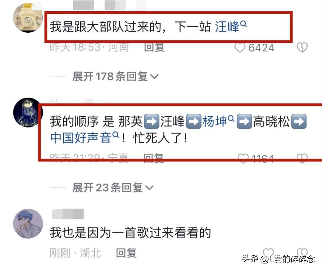Expand 23 replies under second comment

(113, 188)
